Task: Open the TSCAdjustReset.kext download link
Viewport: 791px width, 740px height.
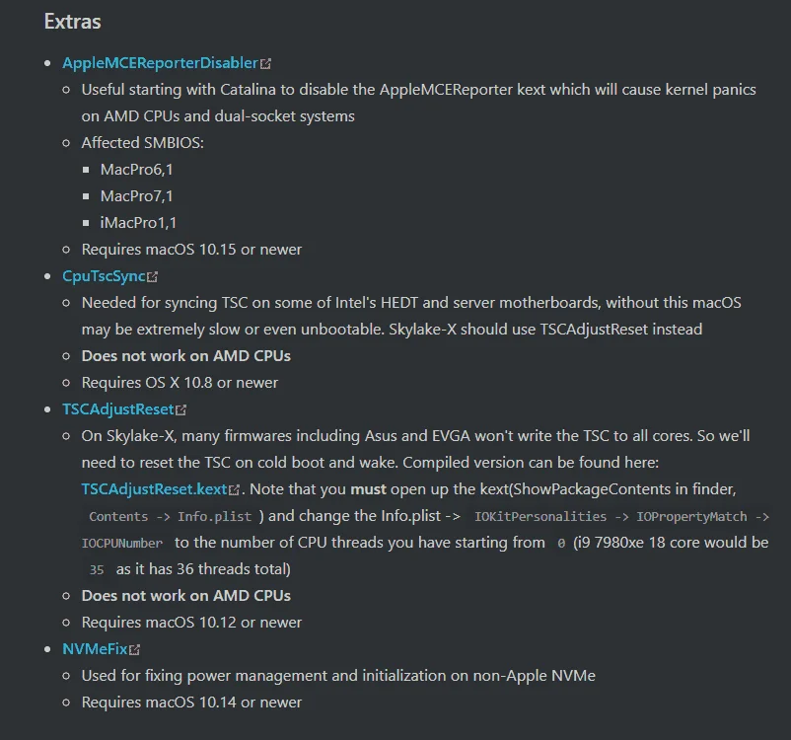Action: pos(154,489)
